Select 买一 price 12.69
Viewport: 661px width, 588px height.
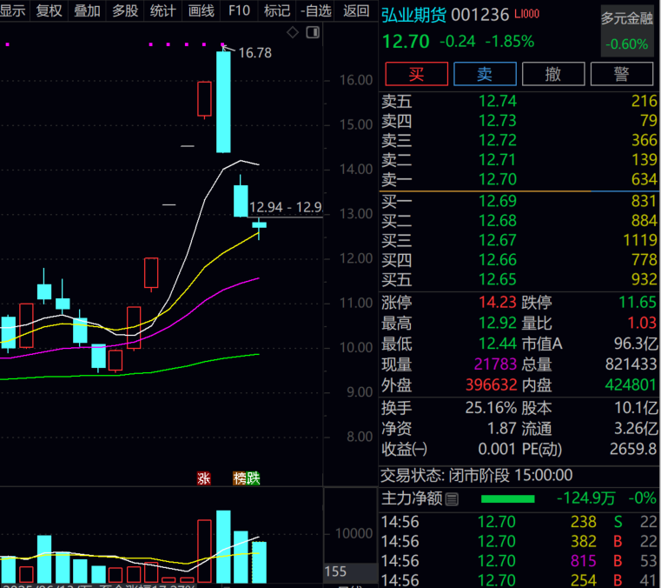point(498,201)
